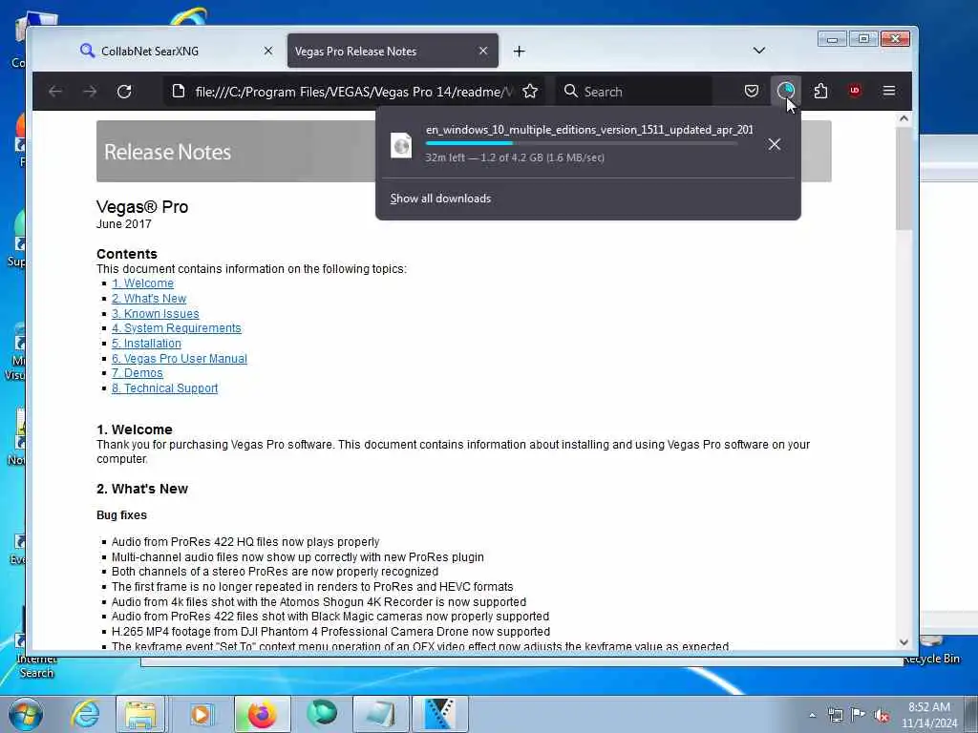This screenshot has height=733, width=978.
Task: Click the back arrow in the browser toolbar
Action: coord(55,92)
